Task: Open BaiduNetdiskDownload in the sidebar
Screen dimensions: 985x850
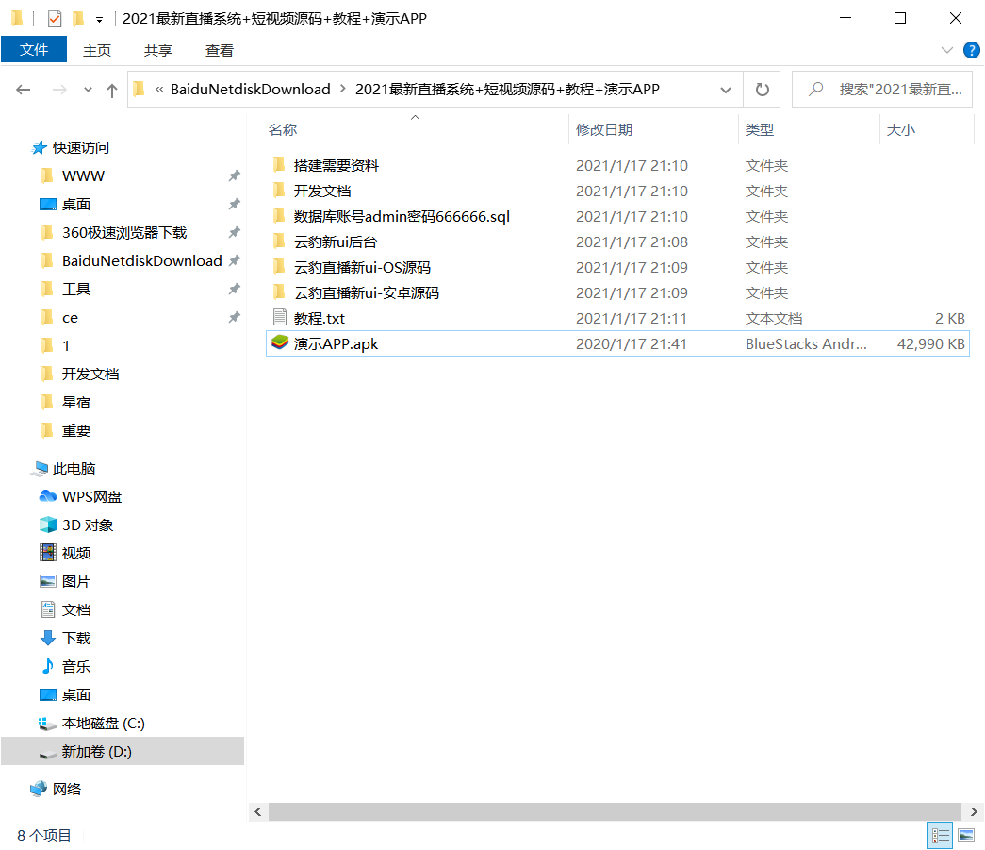Action: (x=141, y=261)
